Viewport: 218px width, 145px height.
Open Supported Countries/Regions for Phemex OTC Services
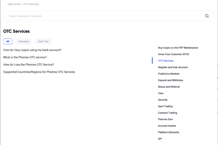(39, 72)
